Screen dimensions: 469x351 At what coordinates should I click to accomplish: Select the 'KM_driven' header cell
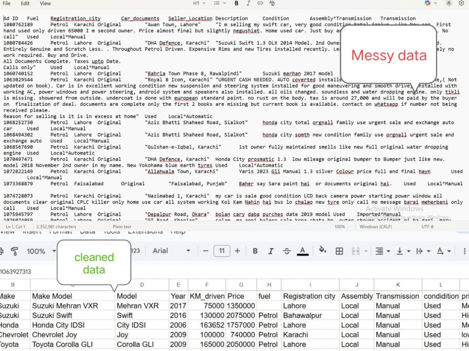[x=207, y=296]
